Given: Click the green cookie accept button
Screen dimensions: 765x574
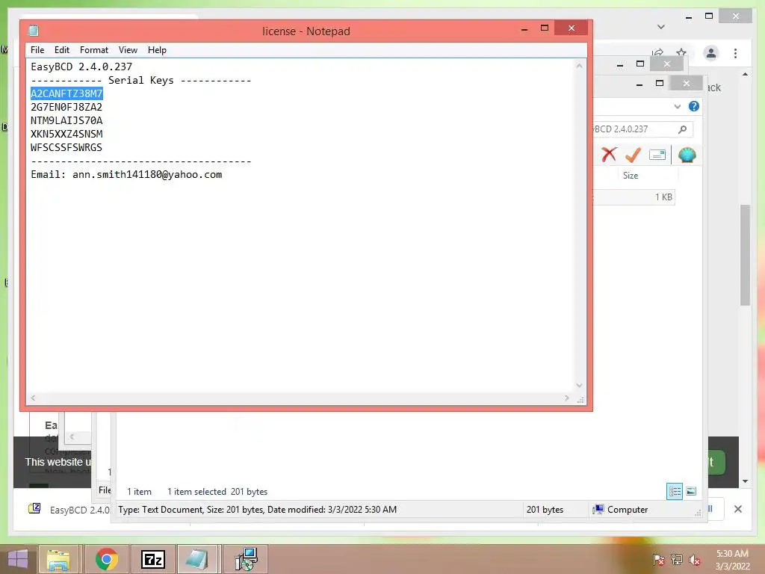Looking at the screenshot, I should pos(716,462).
